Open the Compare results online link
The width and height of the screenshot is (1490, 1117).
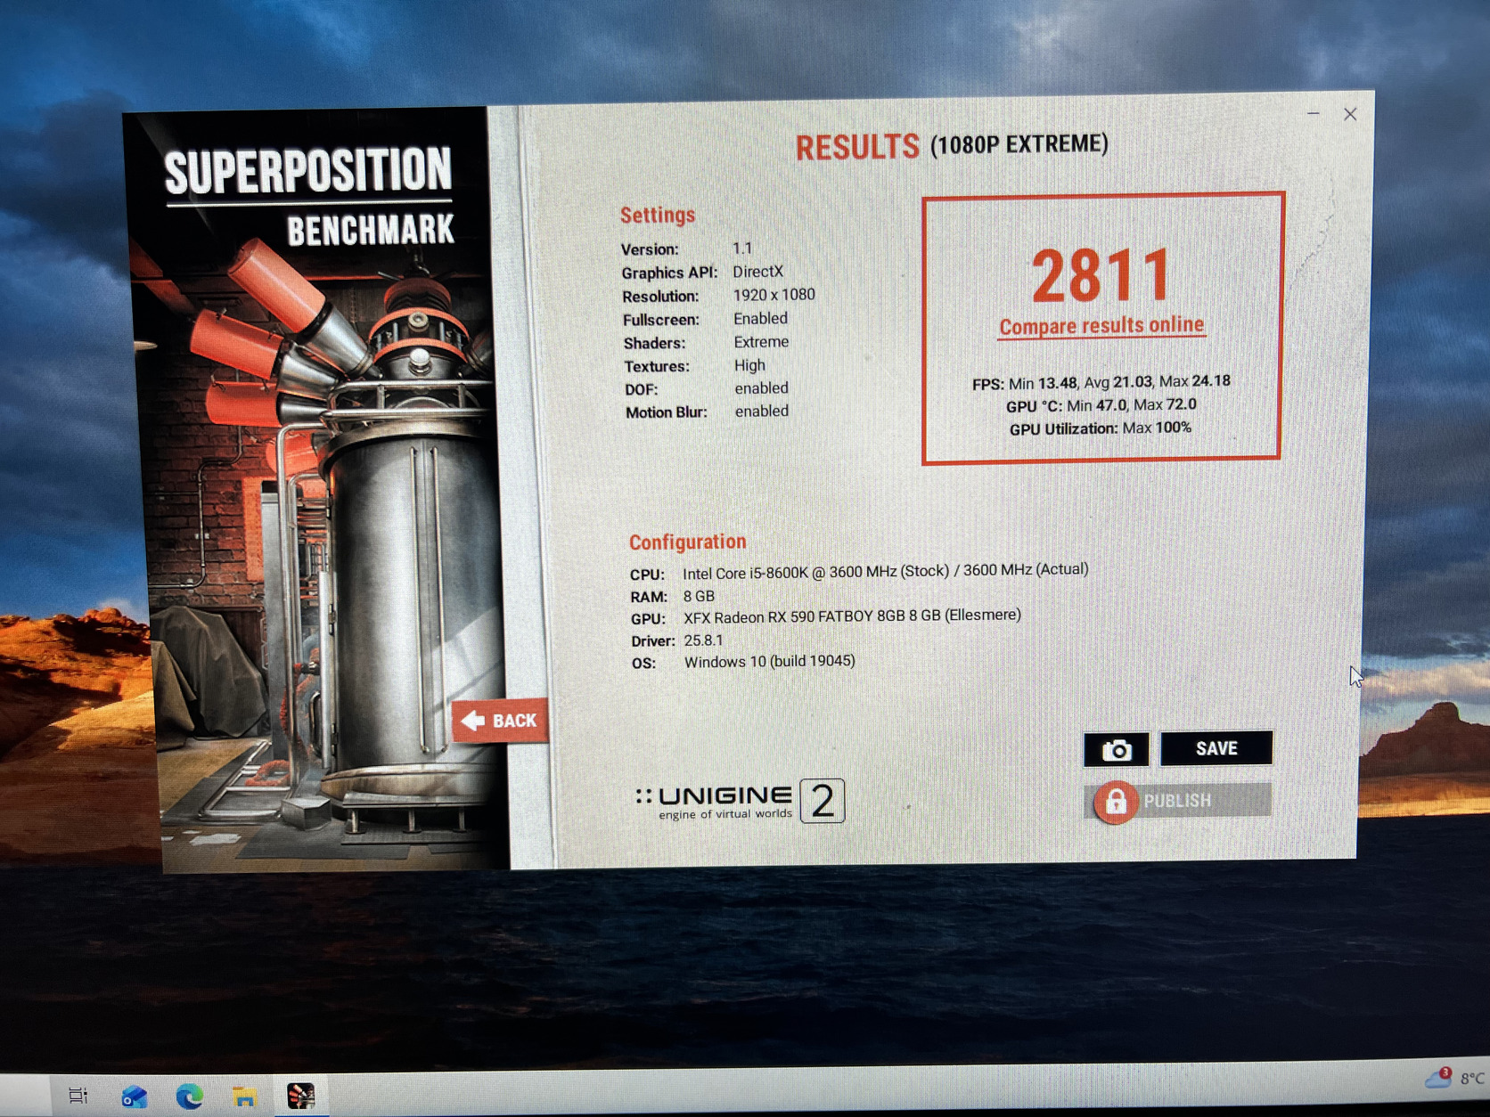[1101, 326]
